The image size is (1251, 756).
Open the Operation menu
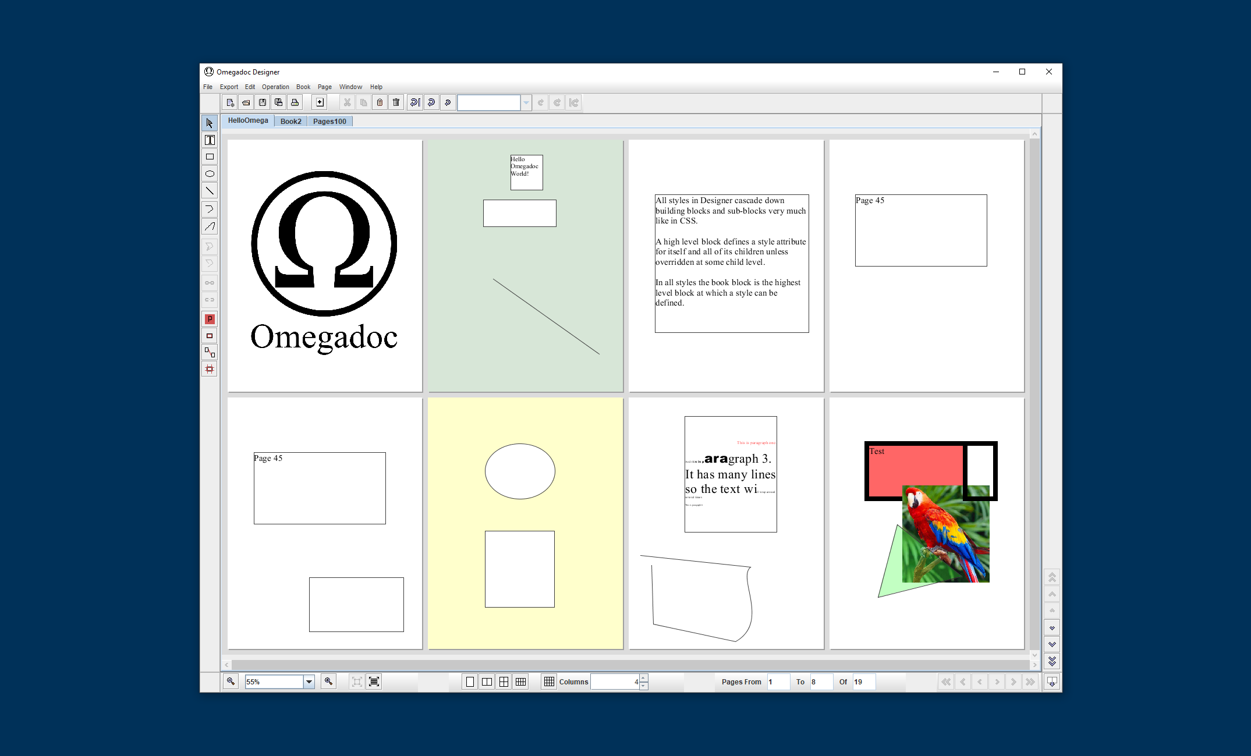point(275,87)
